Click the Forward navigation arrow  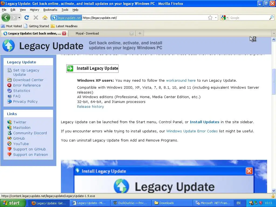[14, 18]
